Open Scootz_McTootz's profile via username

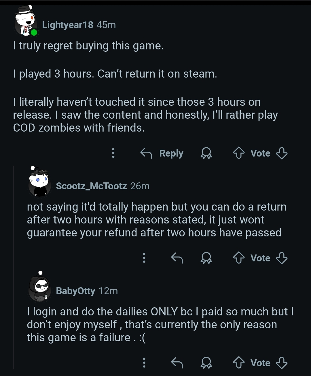tap(91, 186)
